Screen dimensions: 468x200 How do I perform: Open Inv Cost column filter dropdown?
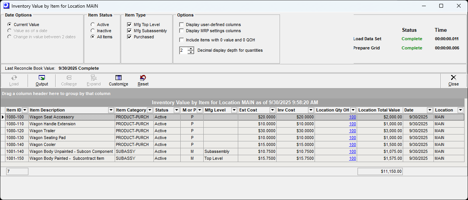(x=311, y=110)
